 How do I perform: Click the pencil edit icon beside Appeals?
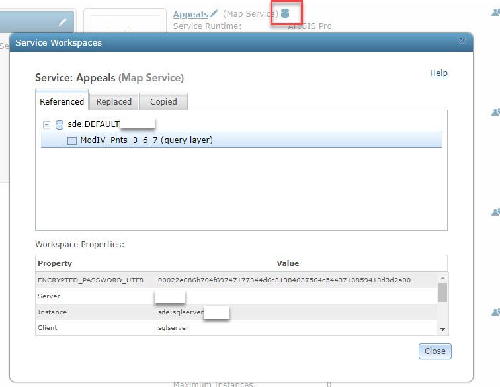pyautogui.click(x=214, y=13)
